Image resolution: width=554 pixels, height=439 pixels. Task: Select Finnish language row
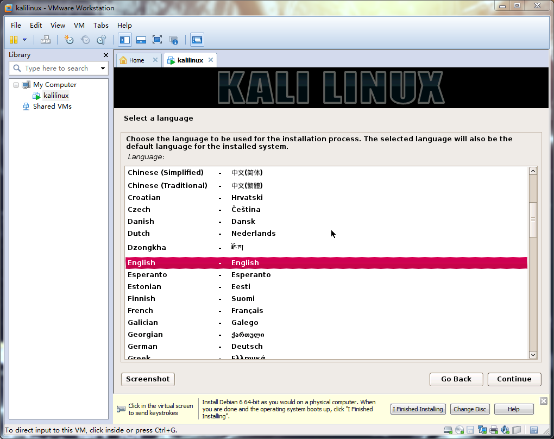pos(326,299)
